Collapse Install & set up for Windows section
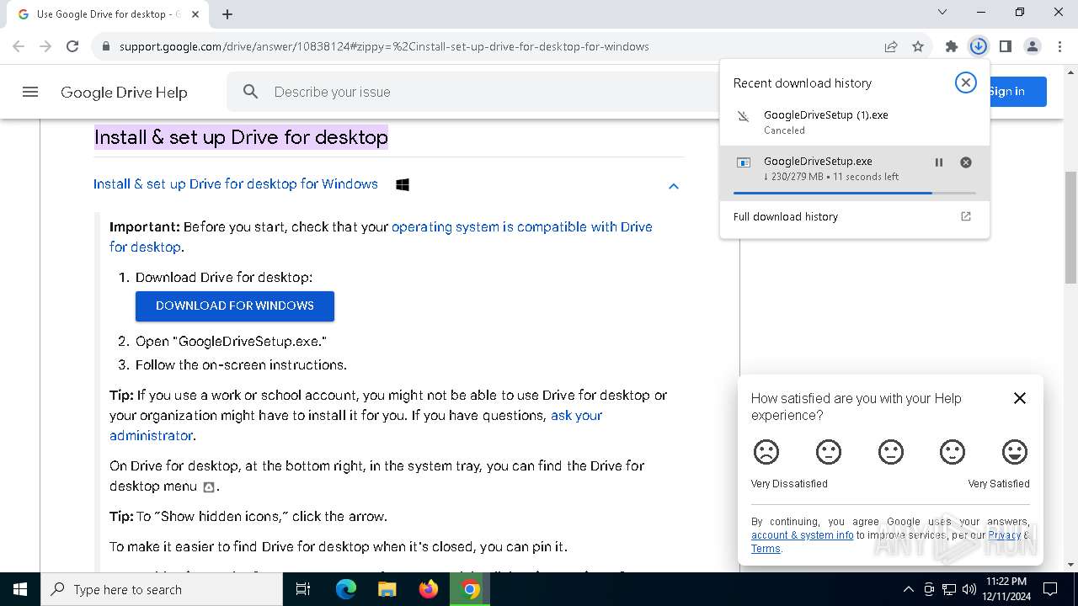The image size is (1078, 606). pyautogui.click(x=673, y=186)
